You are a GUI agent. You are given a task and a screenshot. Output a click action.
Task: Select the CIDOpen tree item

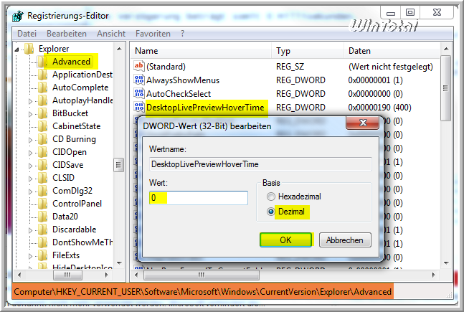[x=70, y=152]
